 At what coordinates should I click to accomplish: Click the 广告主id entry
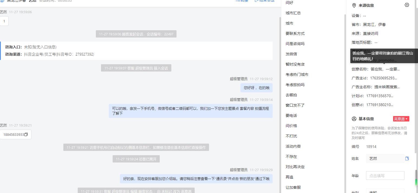tap(374, 78)
